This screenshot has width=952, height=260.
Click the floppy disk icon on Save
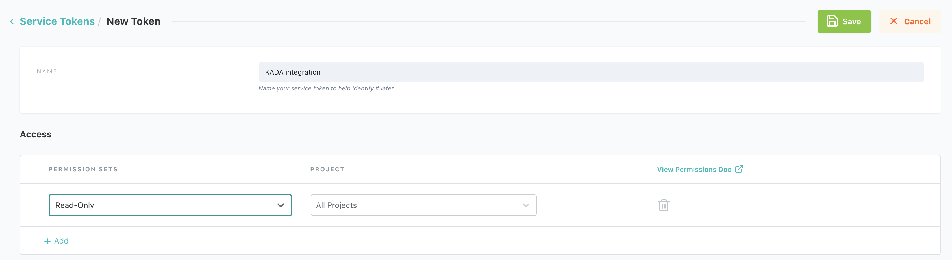[832, 21]
